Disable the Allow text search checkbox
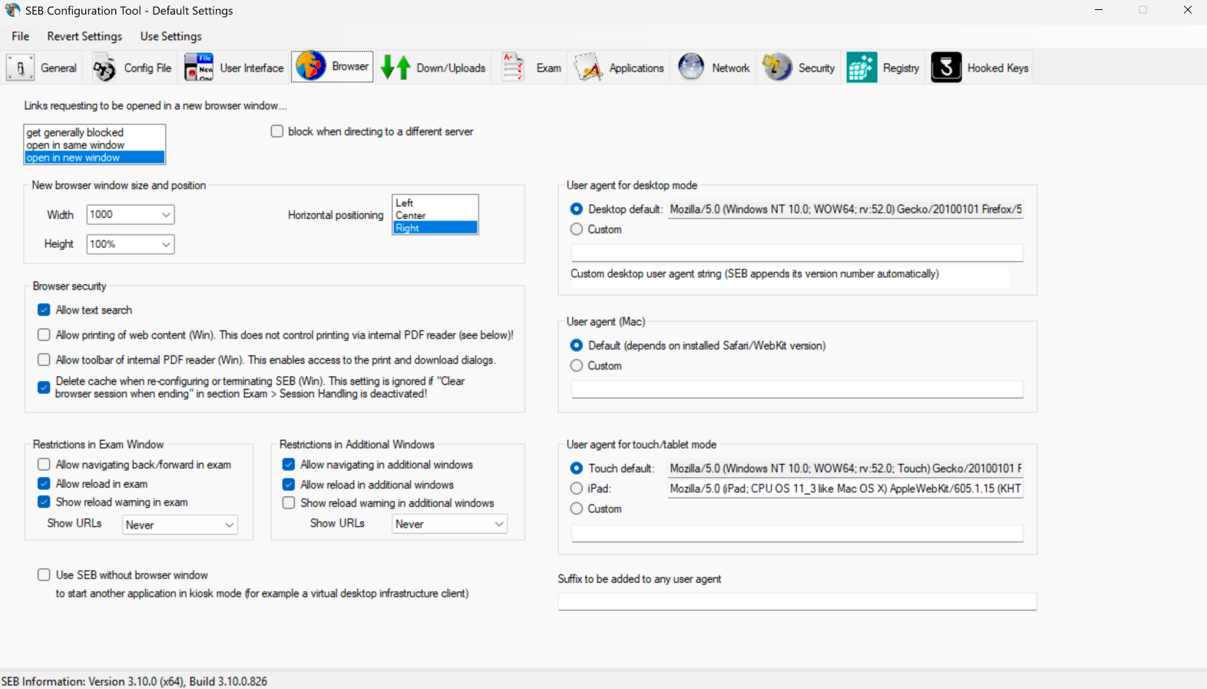Image resolution: width=1207 pixels, height=689 pixels. (45, 310)
